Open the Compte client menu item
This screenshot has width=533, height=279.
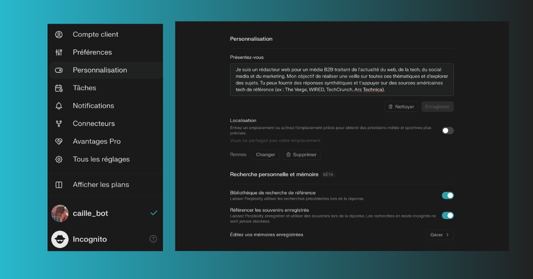(x=105, y=35)
